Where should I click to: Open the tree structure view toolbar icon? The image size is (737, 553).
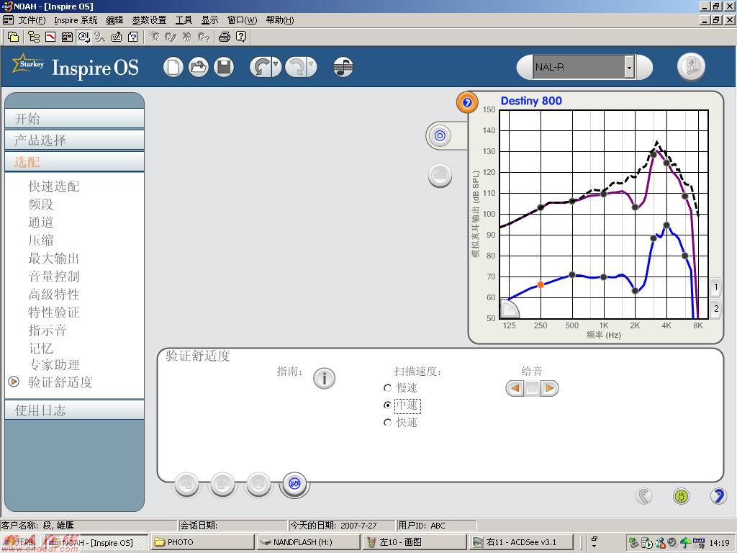[34, 37]
